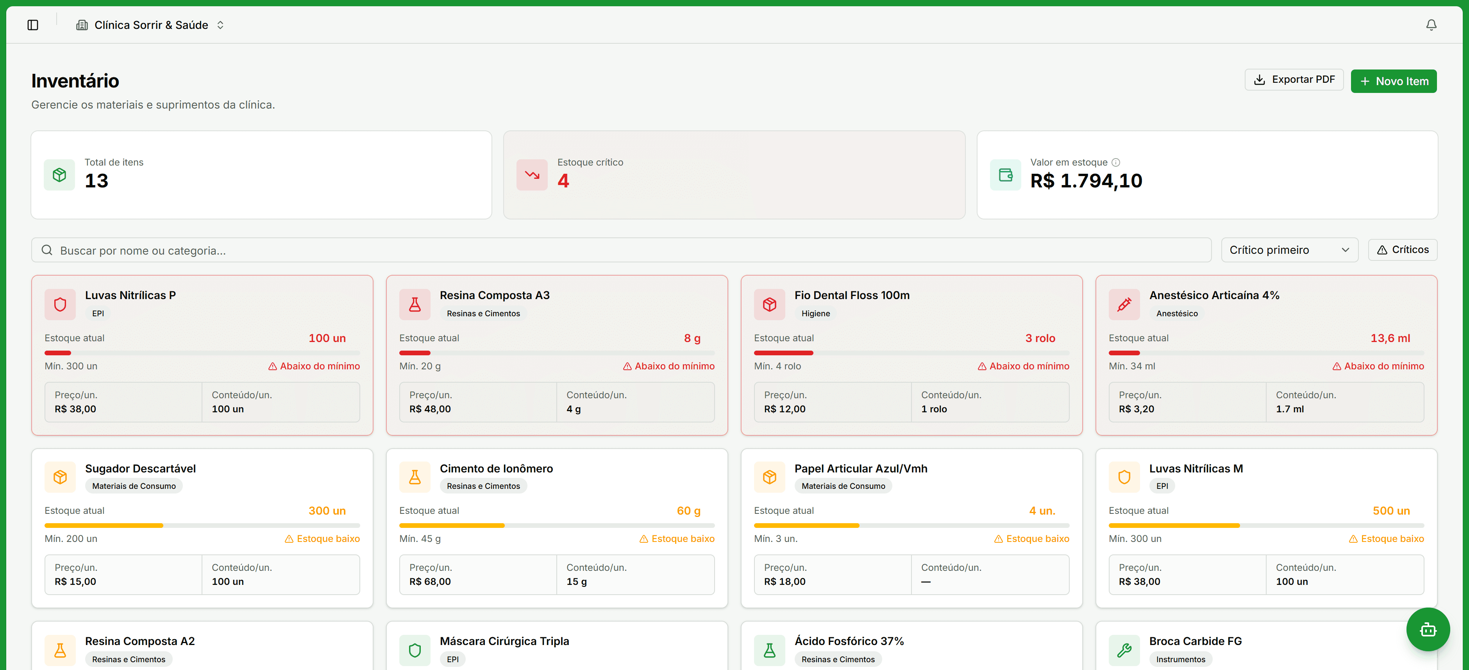Select the Estoque crítico summary card

tap(734, 175)
